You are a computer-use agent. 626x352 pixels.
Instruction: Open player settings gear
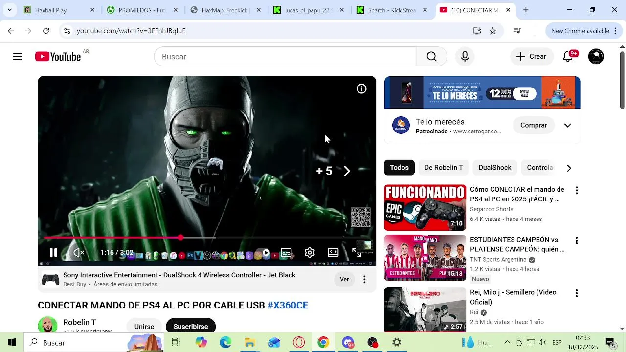coord(310,253)
